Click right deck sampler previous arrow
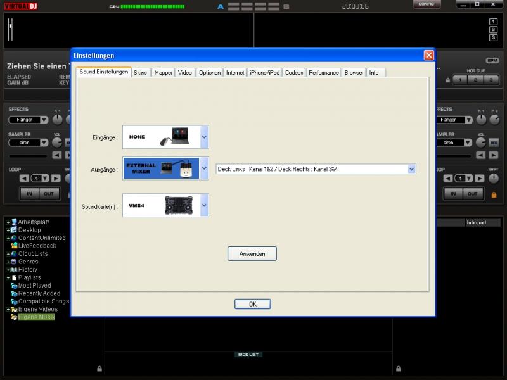The width and height of the screenshot is (507, 380). [x=481, y=155]
